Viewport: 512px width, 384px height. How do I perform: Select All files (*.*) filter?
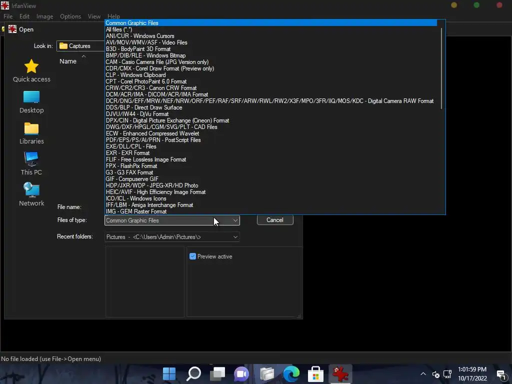pos(270,29)
